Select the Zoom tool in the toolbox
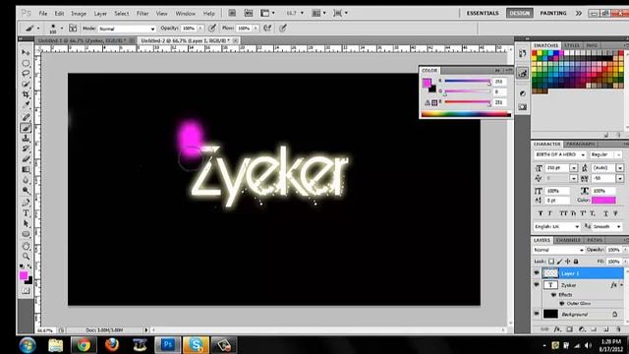629x354 pixels. pos(26,257)
